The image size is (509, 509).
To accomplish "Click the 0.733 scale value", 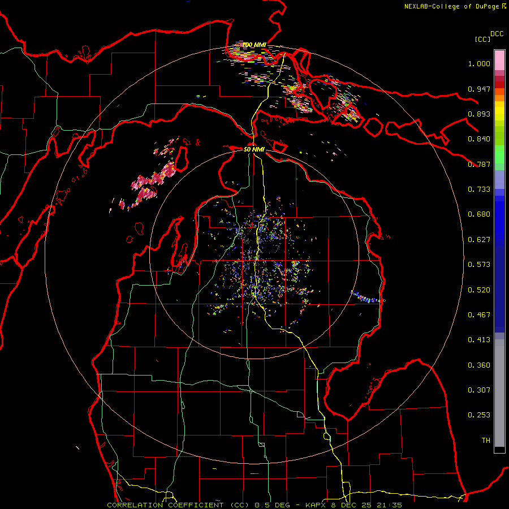I will (x=479, y=189).
